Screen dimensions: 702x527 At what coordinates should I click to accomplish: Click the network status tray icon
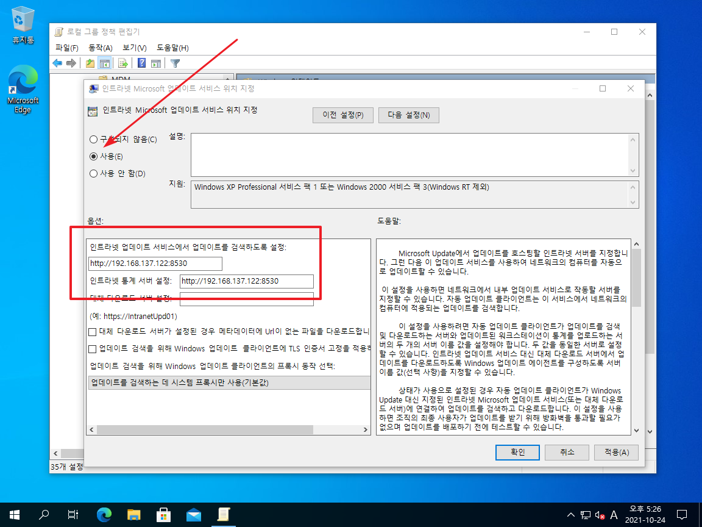585,515
